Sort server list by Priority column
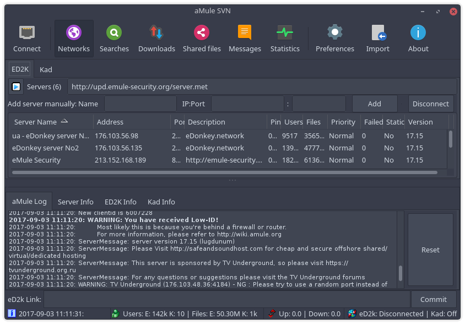The width and height of the screenshot is (465, 324). (x=343, y=122)
